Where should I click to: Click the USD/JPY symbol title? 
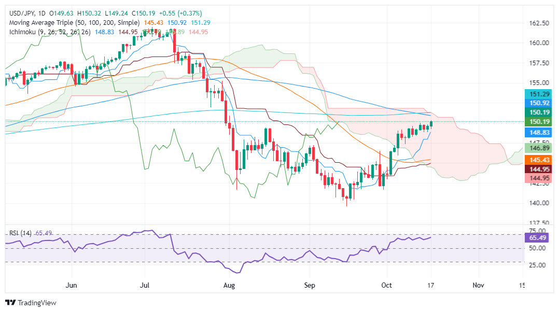tap(19, 13)
